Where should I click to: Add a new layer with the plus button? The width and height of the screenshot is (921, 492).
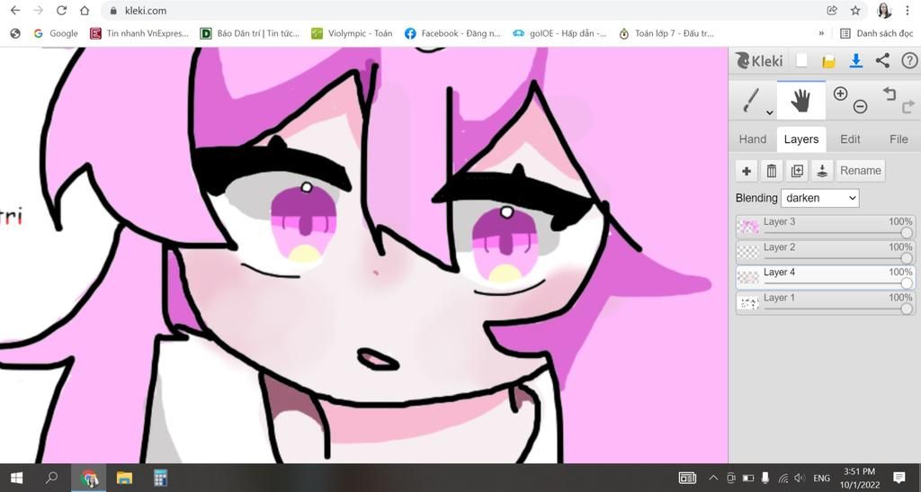tap(746, 171)
